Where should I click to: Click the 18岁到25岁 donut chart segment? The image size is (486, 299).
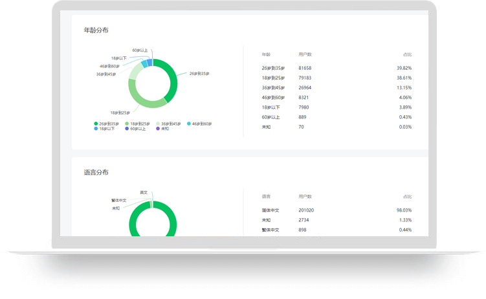pyautogui.click(x=139, y=100)
